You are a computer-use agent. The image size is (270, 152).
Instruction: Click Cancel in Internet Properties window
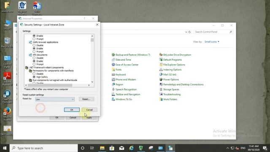point(73,117)
